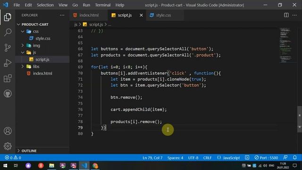Open Task View on the taskbar
The image size is (302, 170).
point(16,166)
